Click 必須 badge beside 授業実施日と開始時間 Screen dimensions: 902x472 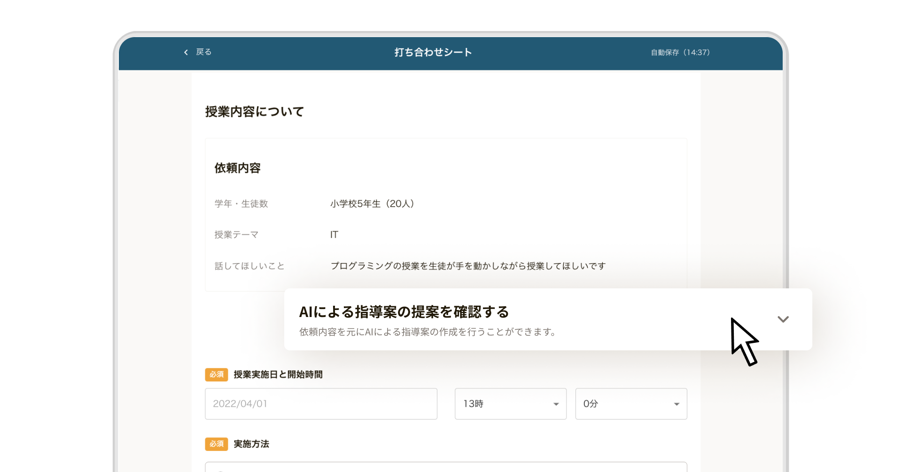217,374
